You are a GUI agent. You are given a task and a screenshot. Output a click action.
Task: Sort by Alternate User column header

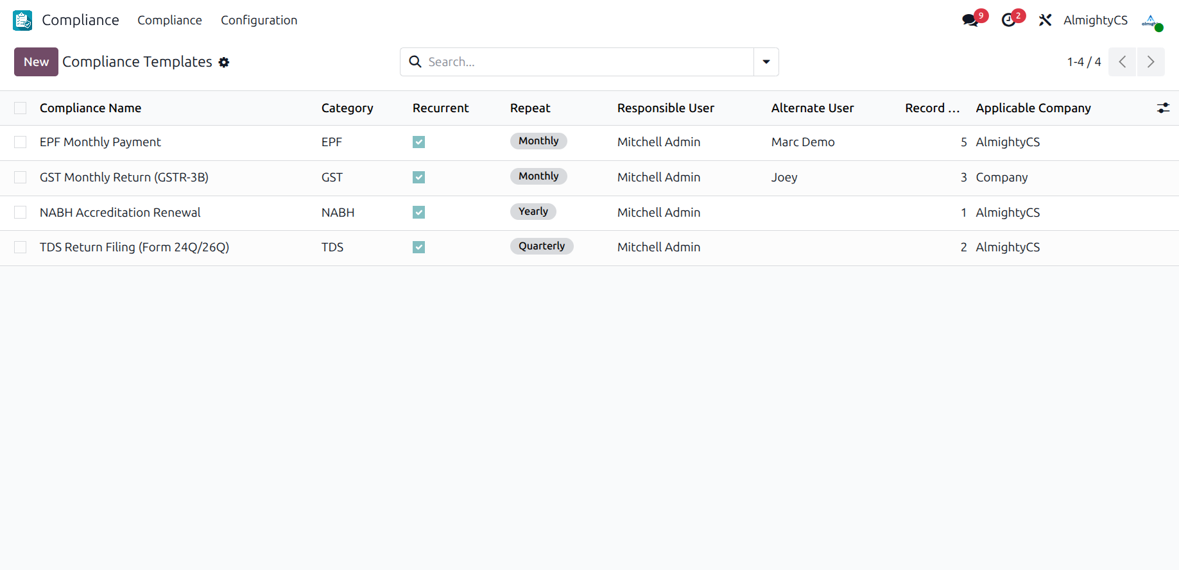coord(813,108)
